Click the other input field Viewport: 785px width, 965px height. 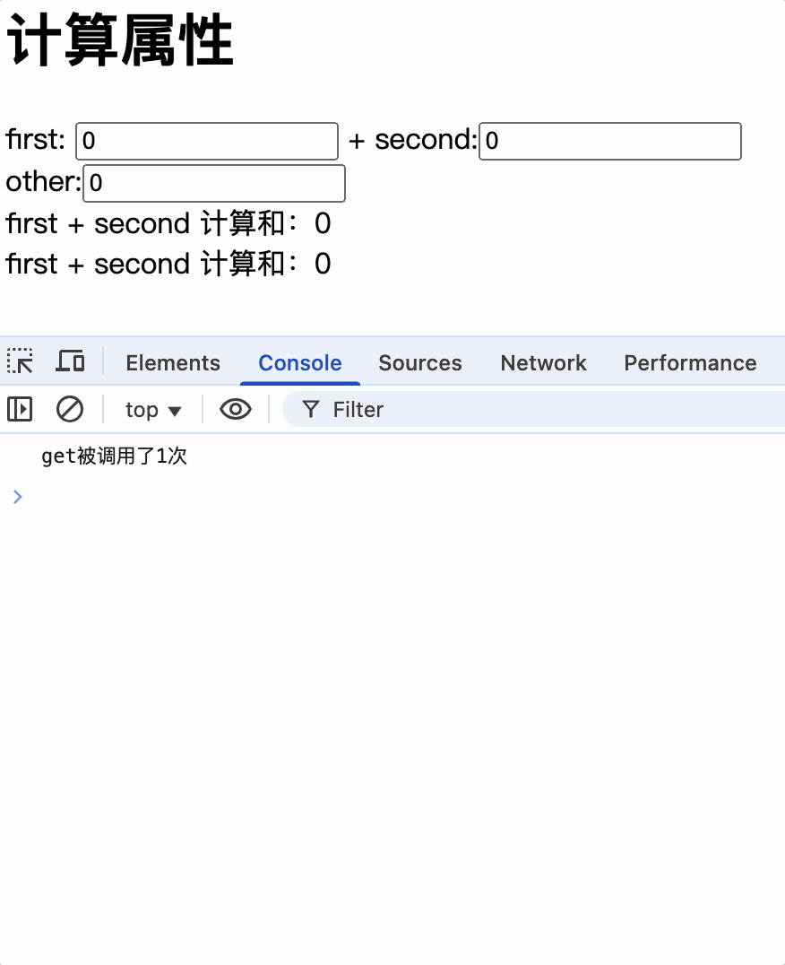(x=214, y=183)
